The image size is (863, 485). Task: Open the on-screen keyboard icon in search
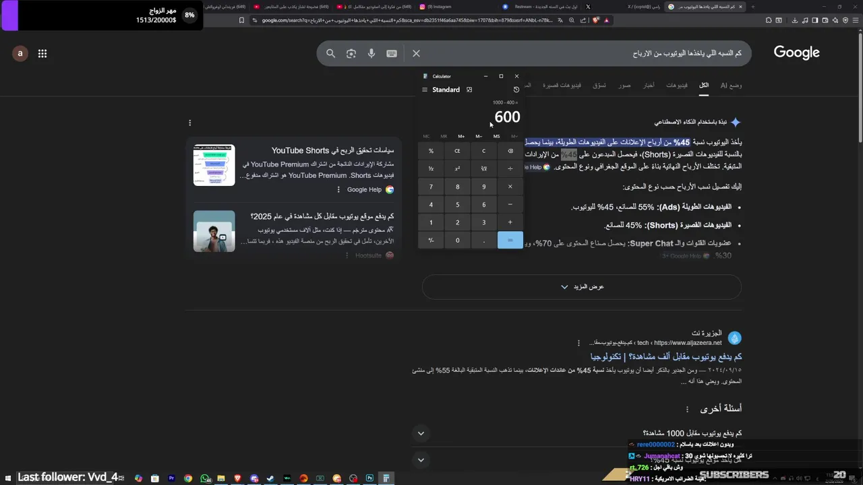[391, 53]
